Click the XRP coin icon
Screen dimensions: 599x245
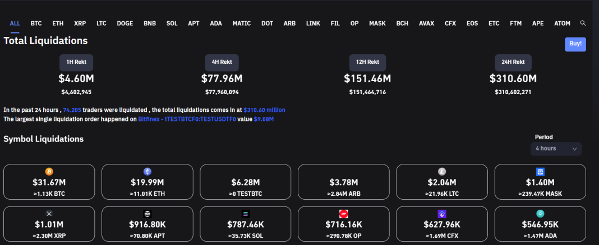coord(49,214)
